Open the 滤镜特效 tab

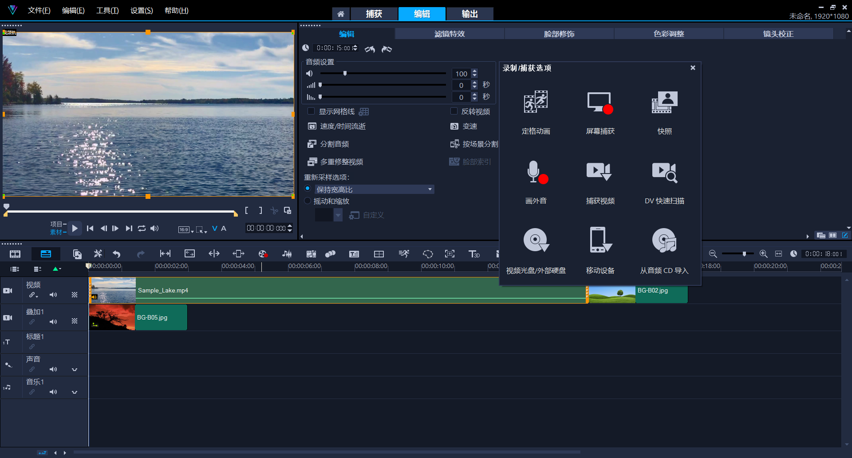450,34
